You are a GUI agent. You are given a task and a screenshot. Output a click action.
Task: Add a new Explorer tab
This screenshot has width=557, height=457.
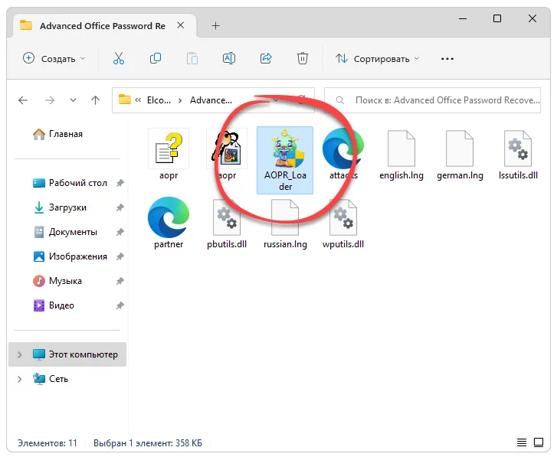tap(215, 25)
